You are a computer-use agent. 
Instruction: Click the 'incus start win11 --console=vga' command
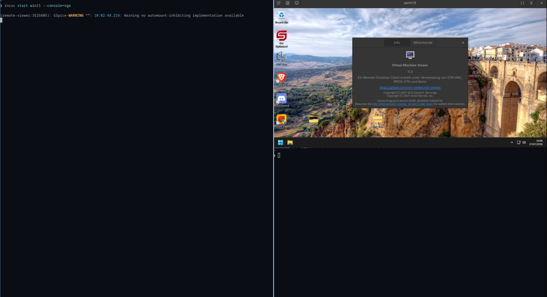[38, 6]
